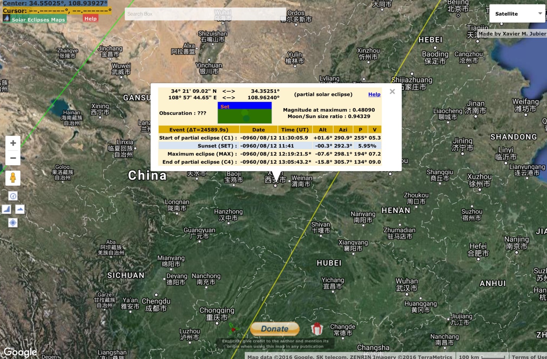This screenshot has height=359, width=547.
Task: Click the decimal latitude 34.35251° value
Action: 265,91
